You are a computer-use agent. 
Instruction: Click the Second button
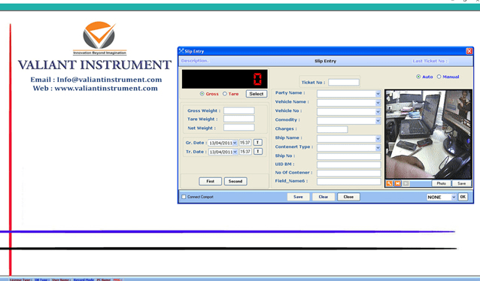pyautogui.click(x=235, y=181)
